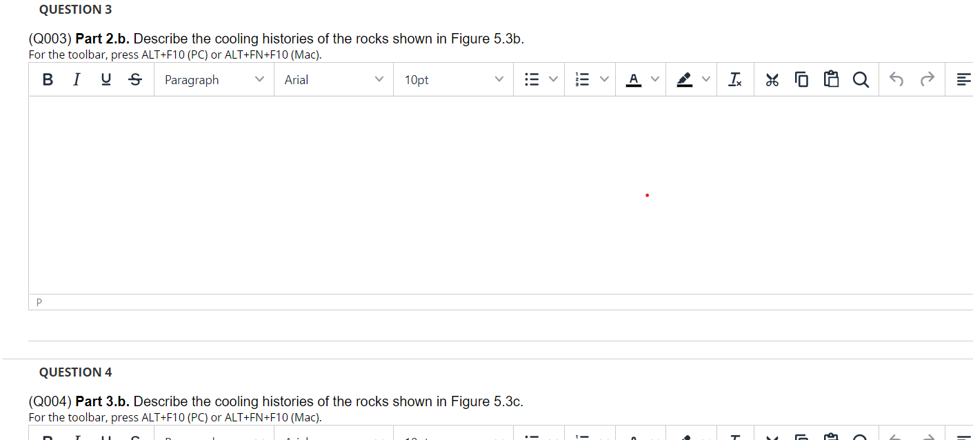Select the Question 3 heading
Screen dimensions: 973x440
click(x=75, y=9)
